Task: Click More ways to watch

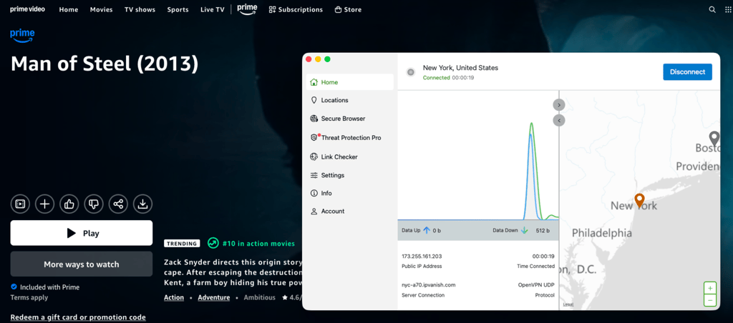Action: click(82, 264)
